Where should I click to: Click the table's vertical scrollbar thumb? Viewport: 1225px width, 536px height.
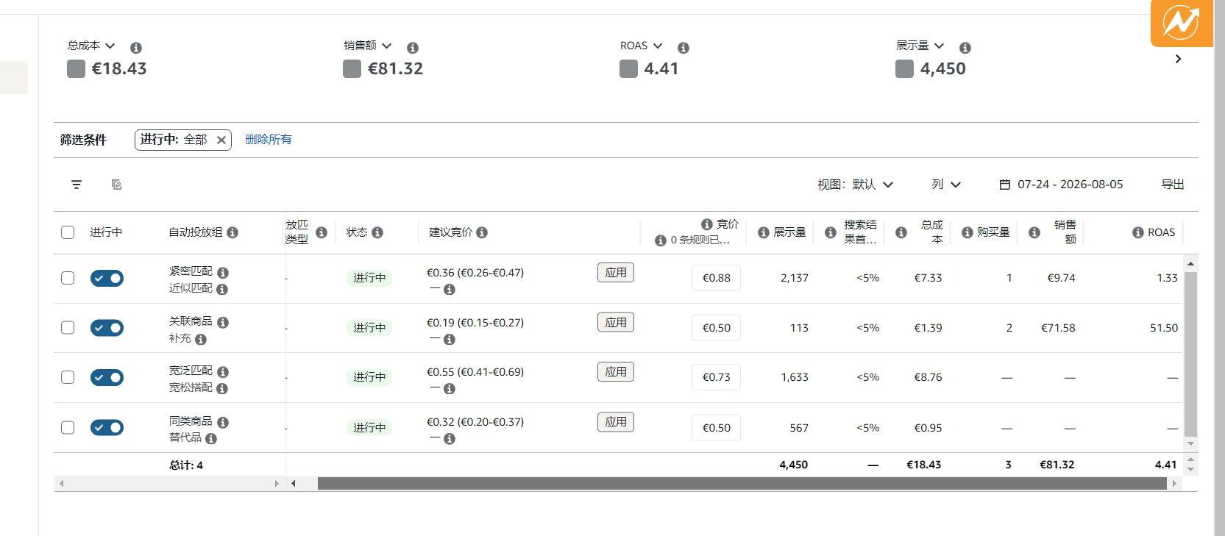tap(1190, 354)
